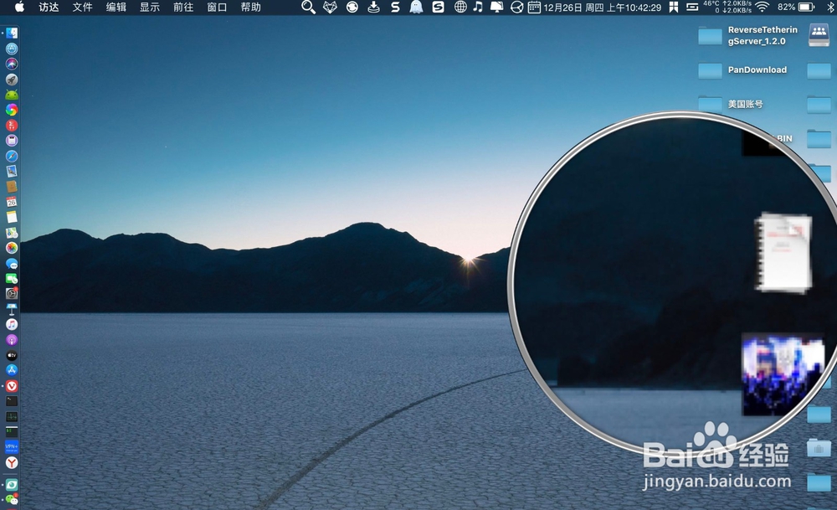The height and width of the screenshot is (510, 837).
Task: Open the Apple menu
Action: (x=19, y=7)
